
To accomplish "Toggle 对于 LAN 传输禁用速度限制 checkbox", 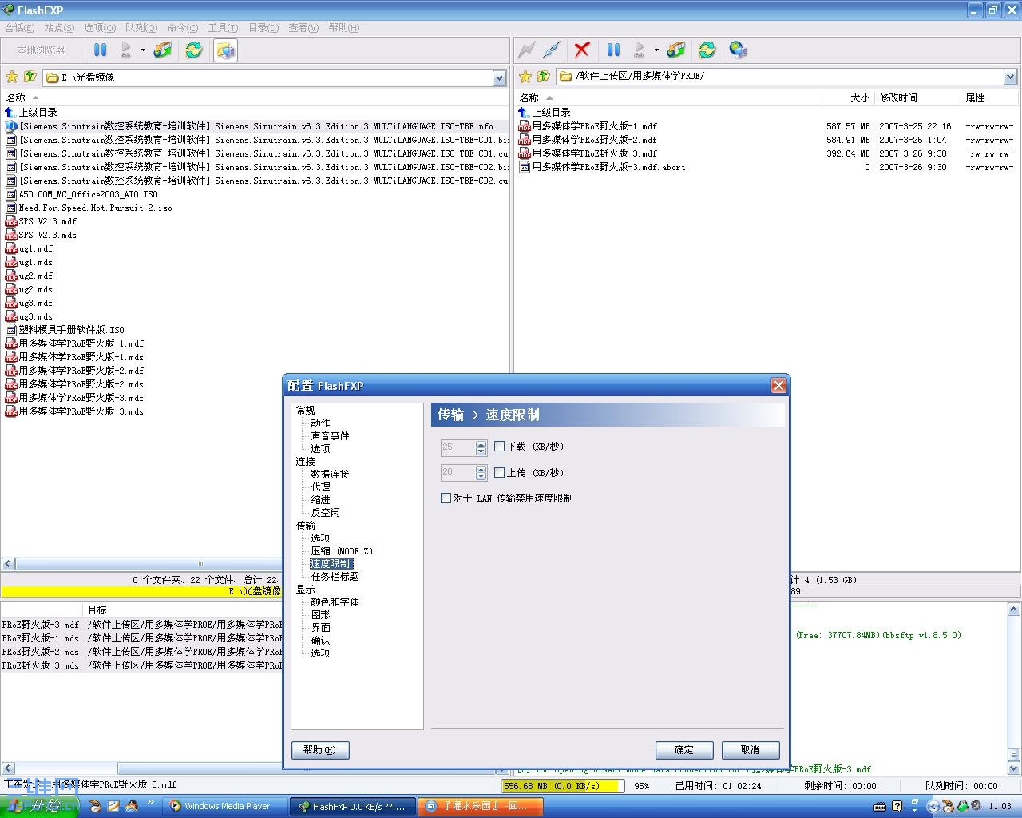I will pos(446,498).
